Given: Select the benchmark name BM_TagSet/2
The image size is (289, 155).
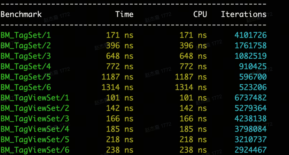Looking at the screenshot, I should (x=26, y=46).
